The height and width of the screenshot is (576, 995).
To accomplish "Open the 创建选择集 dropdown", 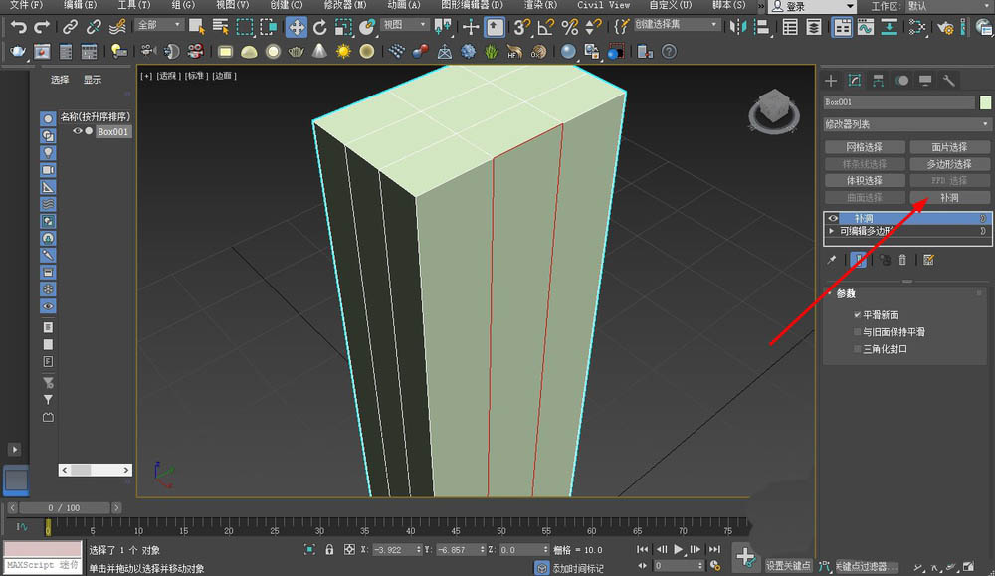I will [x=679, y=25].
